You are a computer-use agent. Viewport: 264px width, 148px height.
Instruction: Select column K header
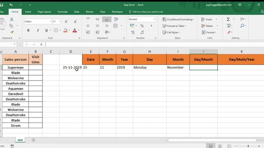click(241, 51)
